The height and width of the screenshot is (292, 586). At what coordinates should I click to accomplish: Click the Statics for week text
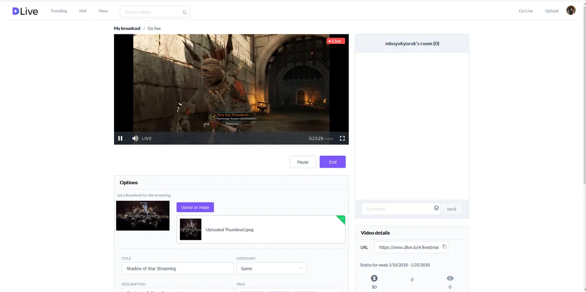tap(395, 265)
